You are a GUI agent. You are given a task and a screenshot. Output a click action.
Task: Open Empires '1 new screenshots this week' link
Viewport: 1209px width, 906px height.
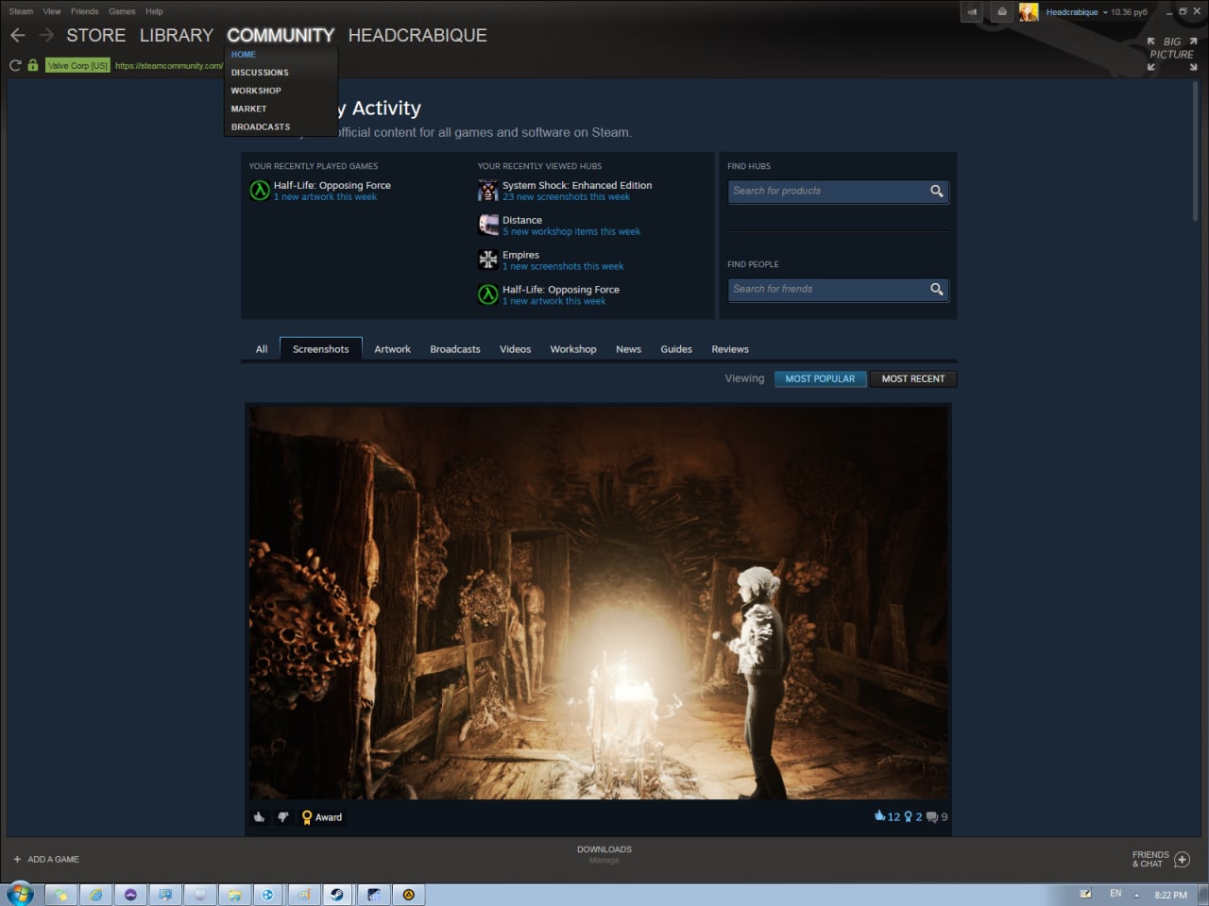point(563,267)
